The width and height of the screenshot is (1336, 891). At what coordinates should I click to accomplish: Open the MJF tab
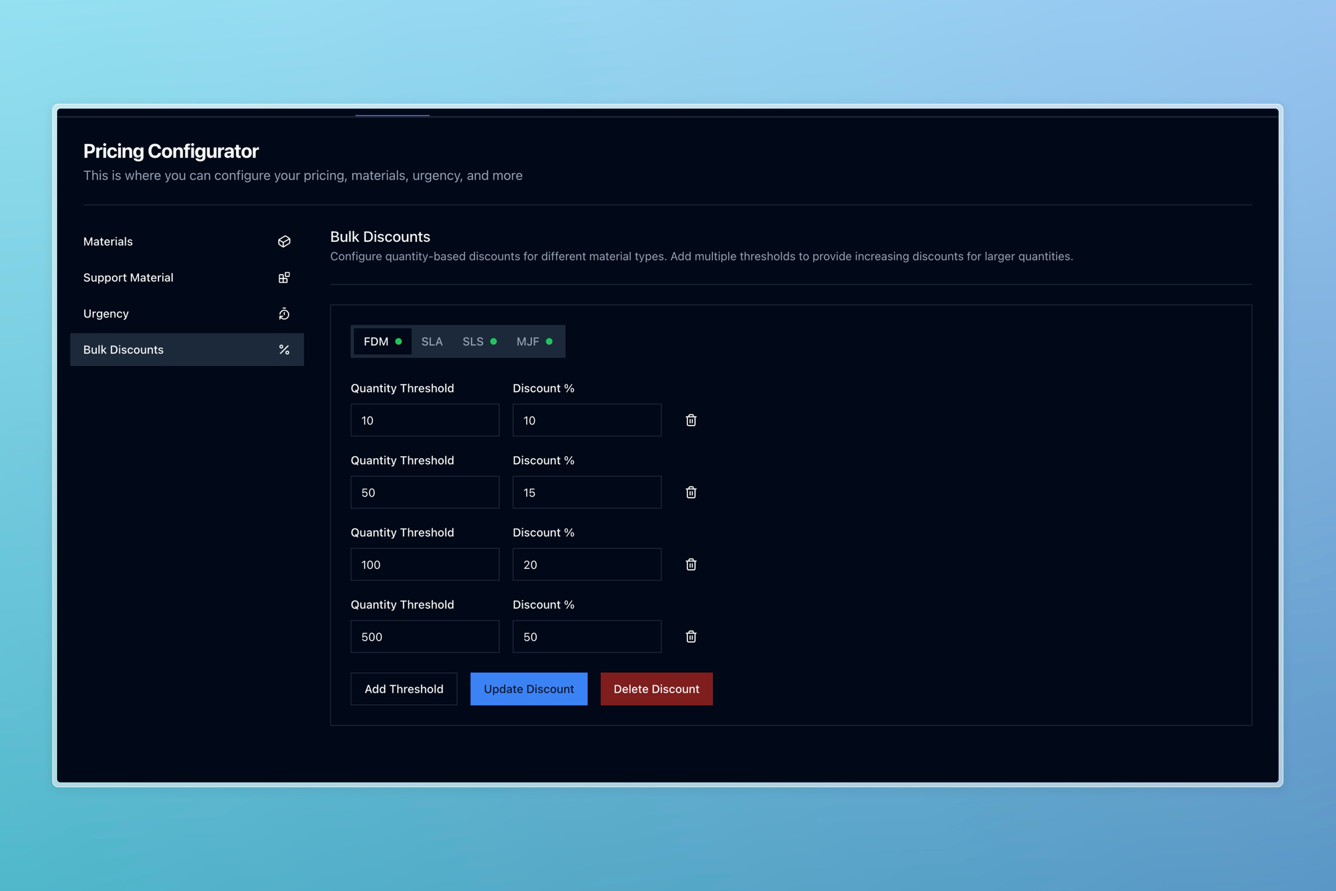pos(533,341)
